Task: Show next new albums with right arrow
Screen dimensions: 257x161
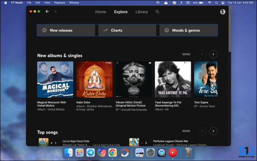Action: (x=213, y=54)
